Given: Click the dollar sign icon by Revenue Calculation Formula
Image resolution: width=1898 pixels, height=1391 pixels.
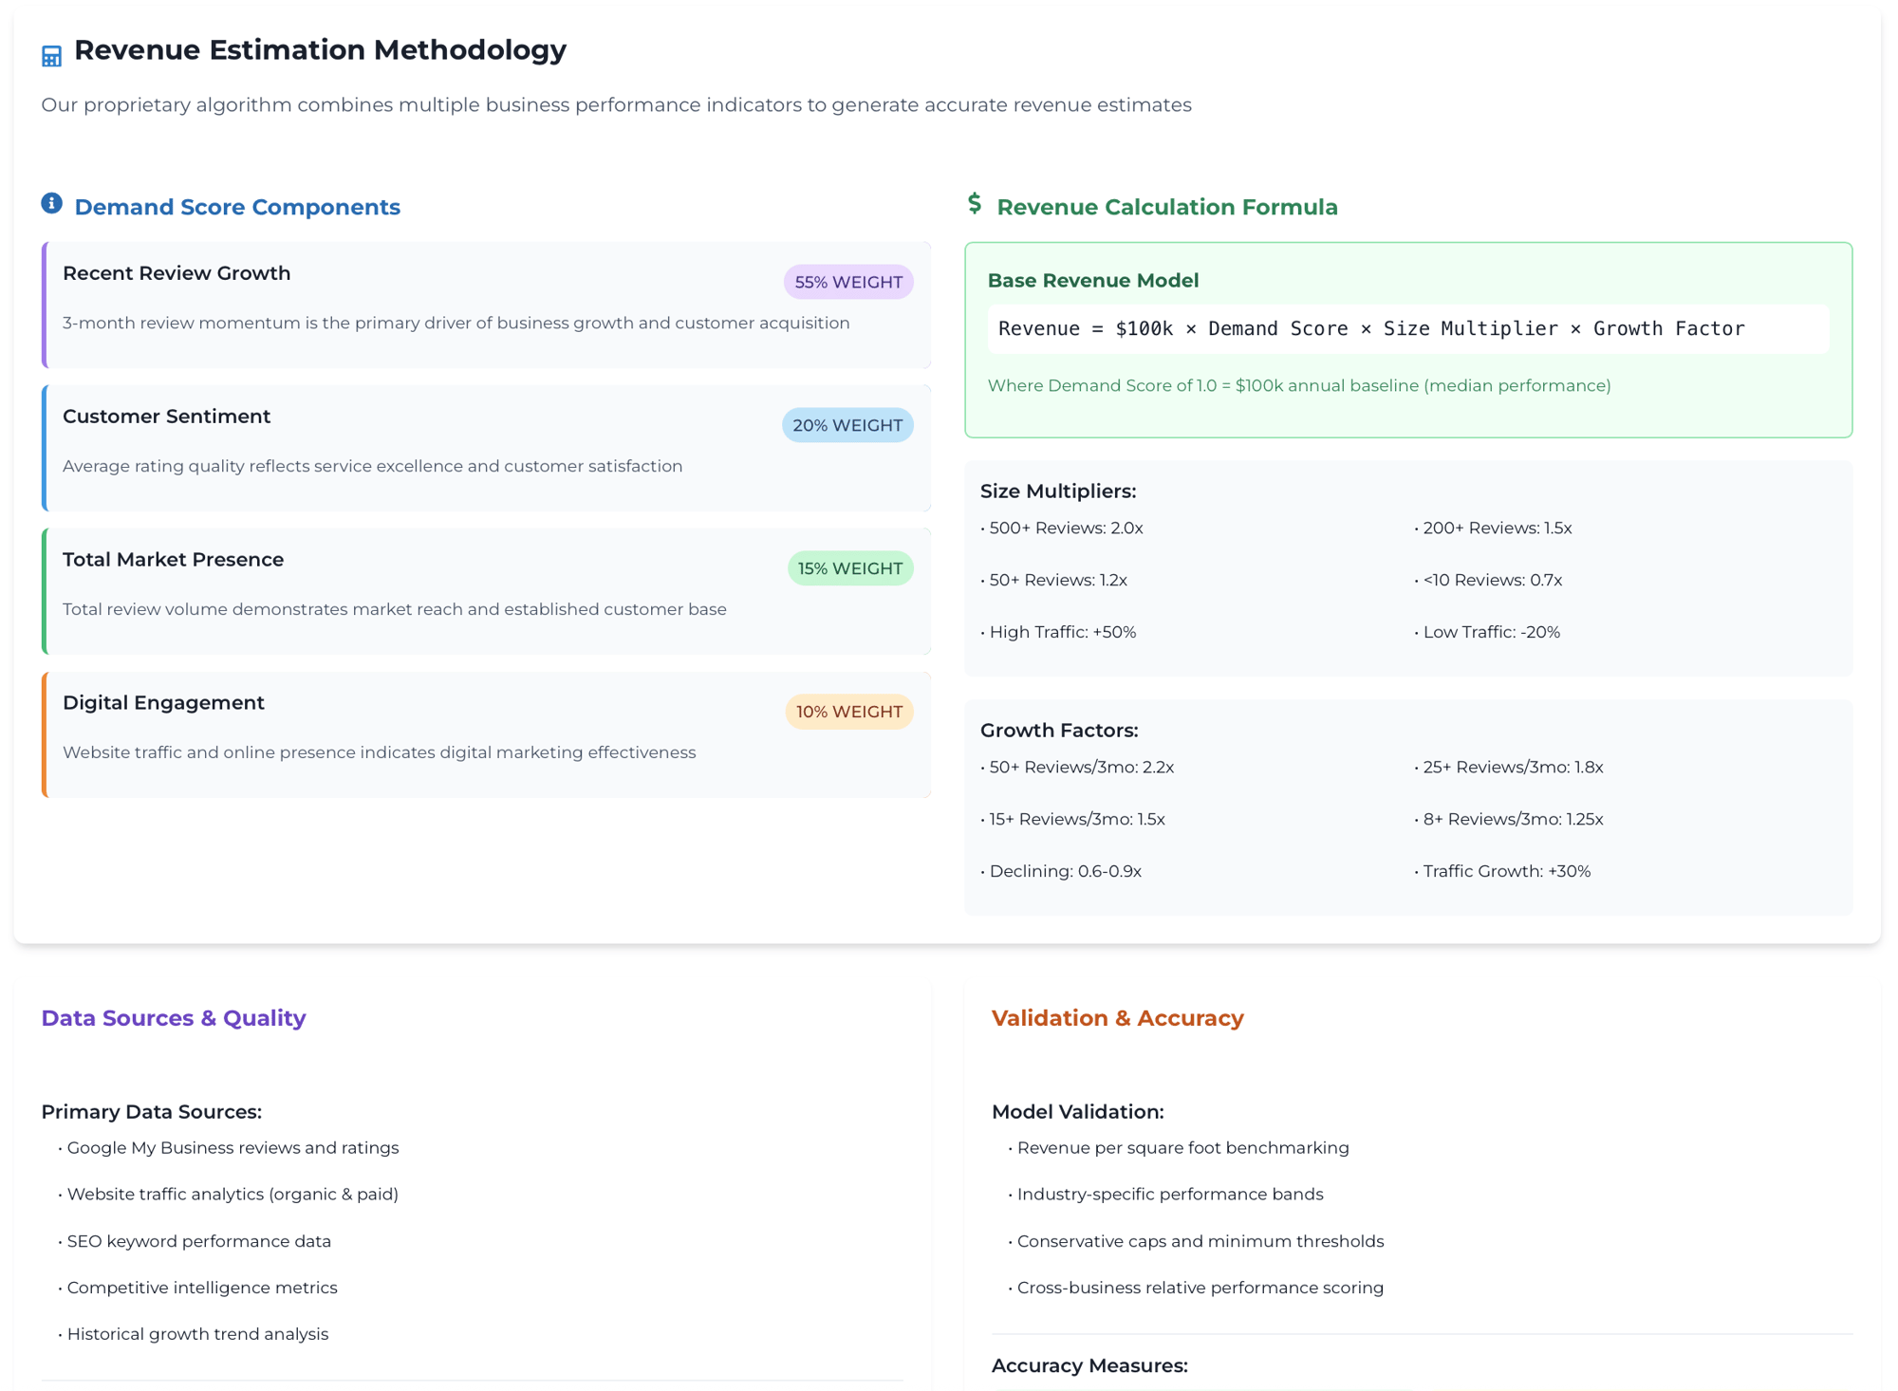Looking at the screenshot, I should point(975,203).
